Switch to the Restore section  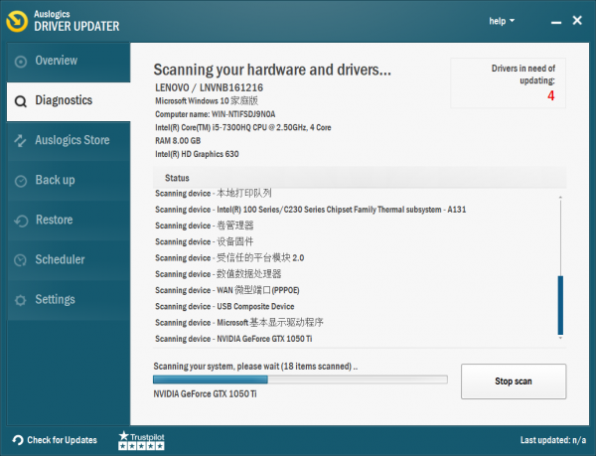[x=69, y=221]
